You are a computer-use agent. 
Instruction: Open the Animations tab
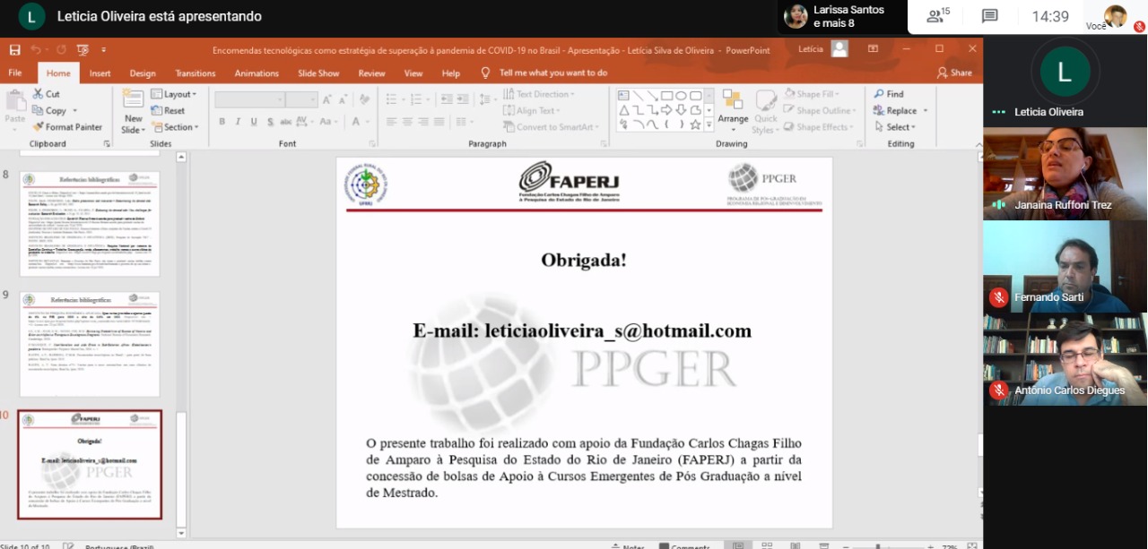point(257,73)
